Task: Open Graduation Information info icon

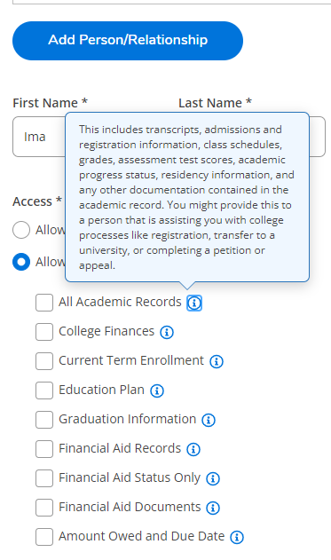Action: click(209, 421)
